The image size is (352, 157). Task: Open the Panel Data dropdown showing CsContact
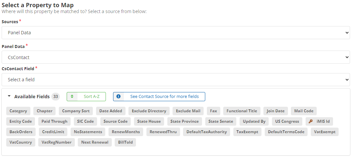pyautogui.click(x=176, y=57)
